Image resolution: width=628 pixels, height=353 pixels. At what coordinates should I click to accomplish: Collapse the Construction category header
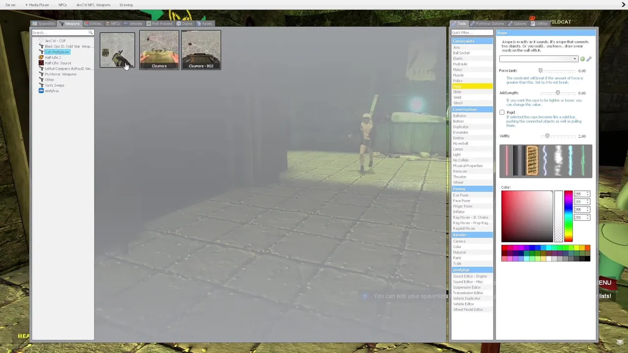coord(472,109)
